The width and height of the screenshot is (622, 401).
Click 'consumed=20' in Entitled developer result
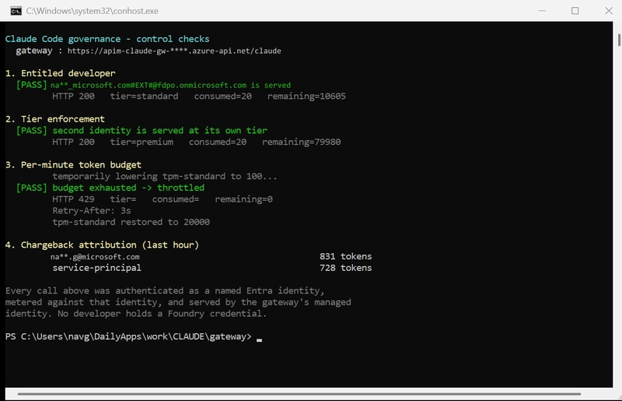tap(222, 97)
